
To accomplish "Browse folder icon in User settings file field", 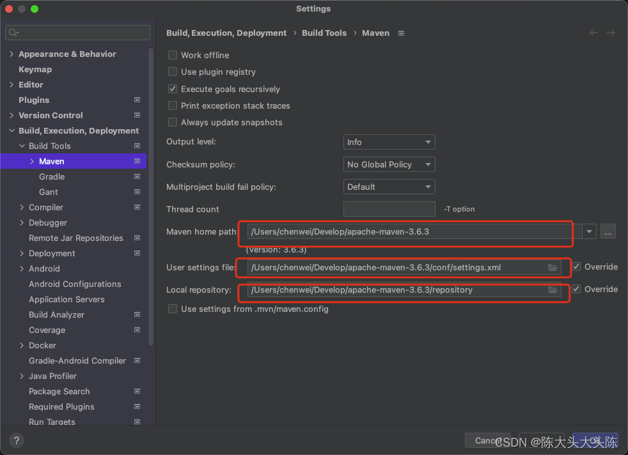I will click(x=553, y=267).
